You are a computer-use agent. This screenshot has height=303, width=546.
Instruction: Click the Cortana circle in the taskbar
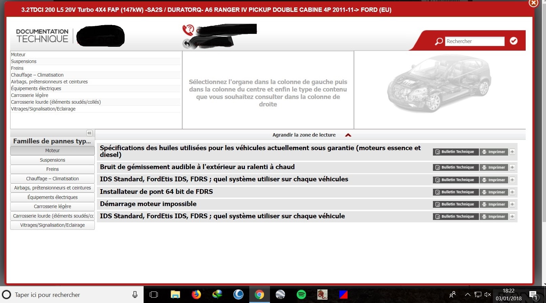6,295
